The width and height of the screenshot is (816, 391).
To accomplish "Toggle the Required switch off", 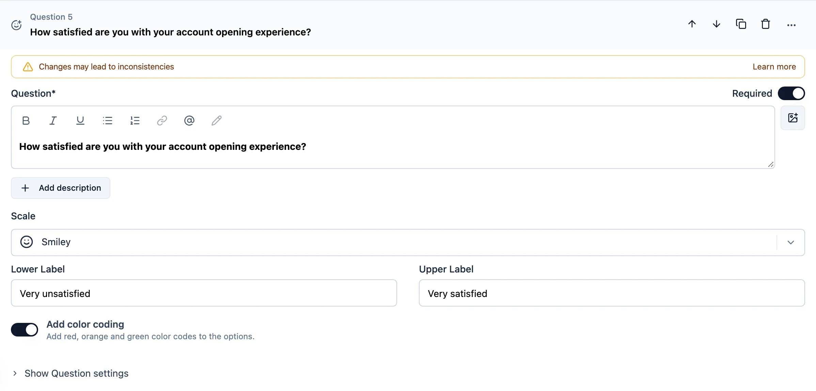I will click(791, 93).
